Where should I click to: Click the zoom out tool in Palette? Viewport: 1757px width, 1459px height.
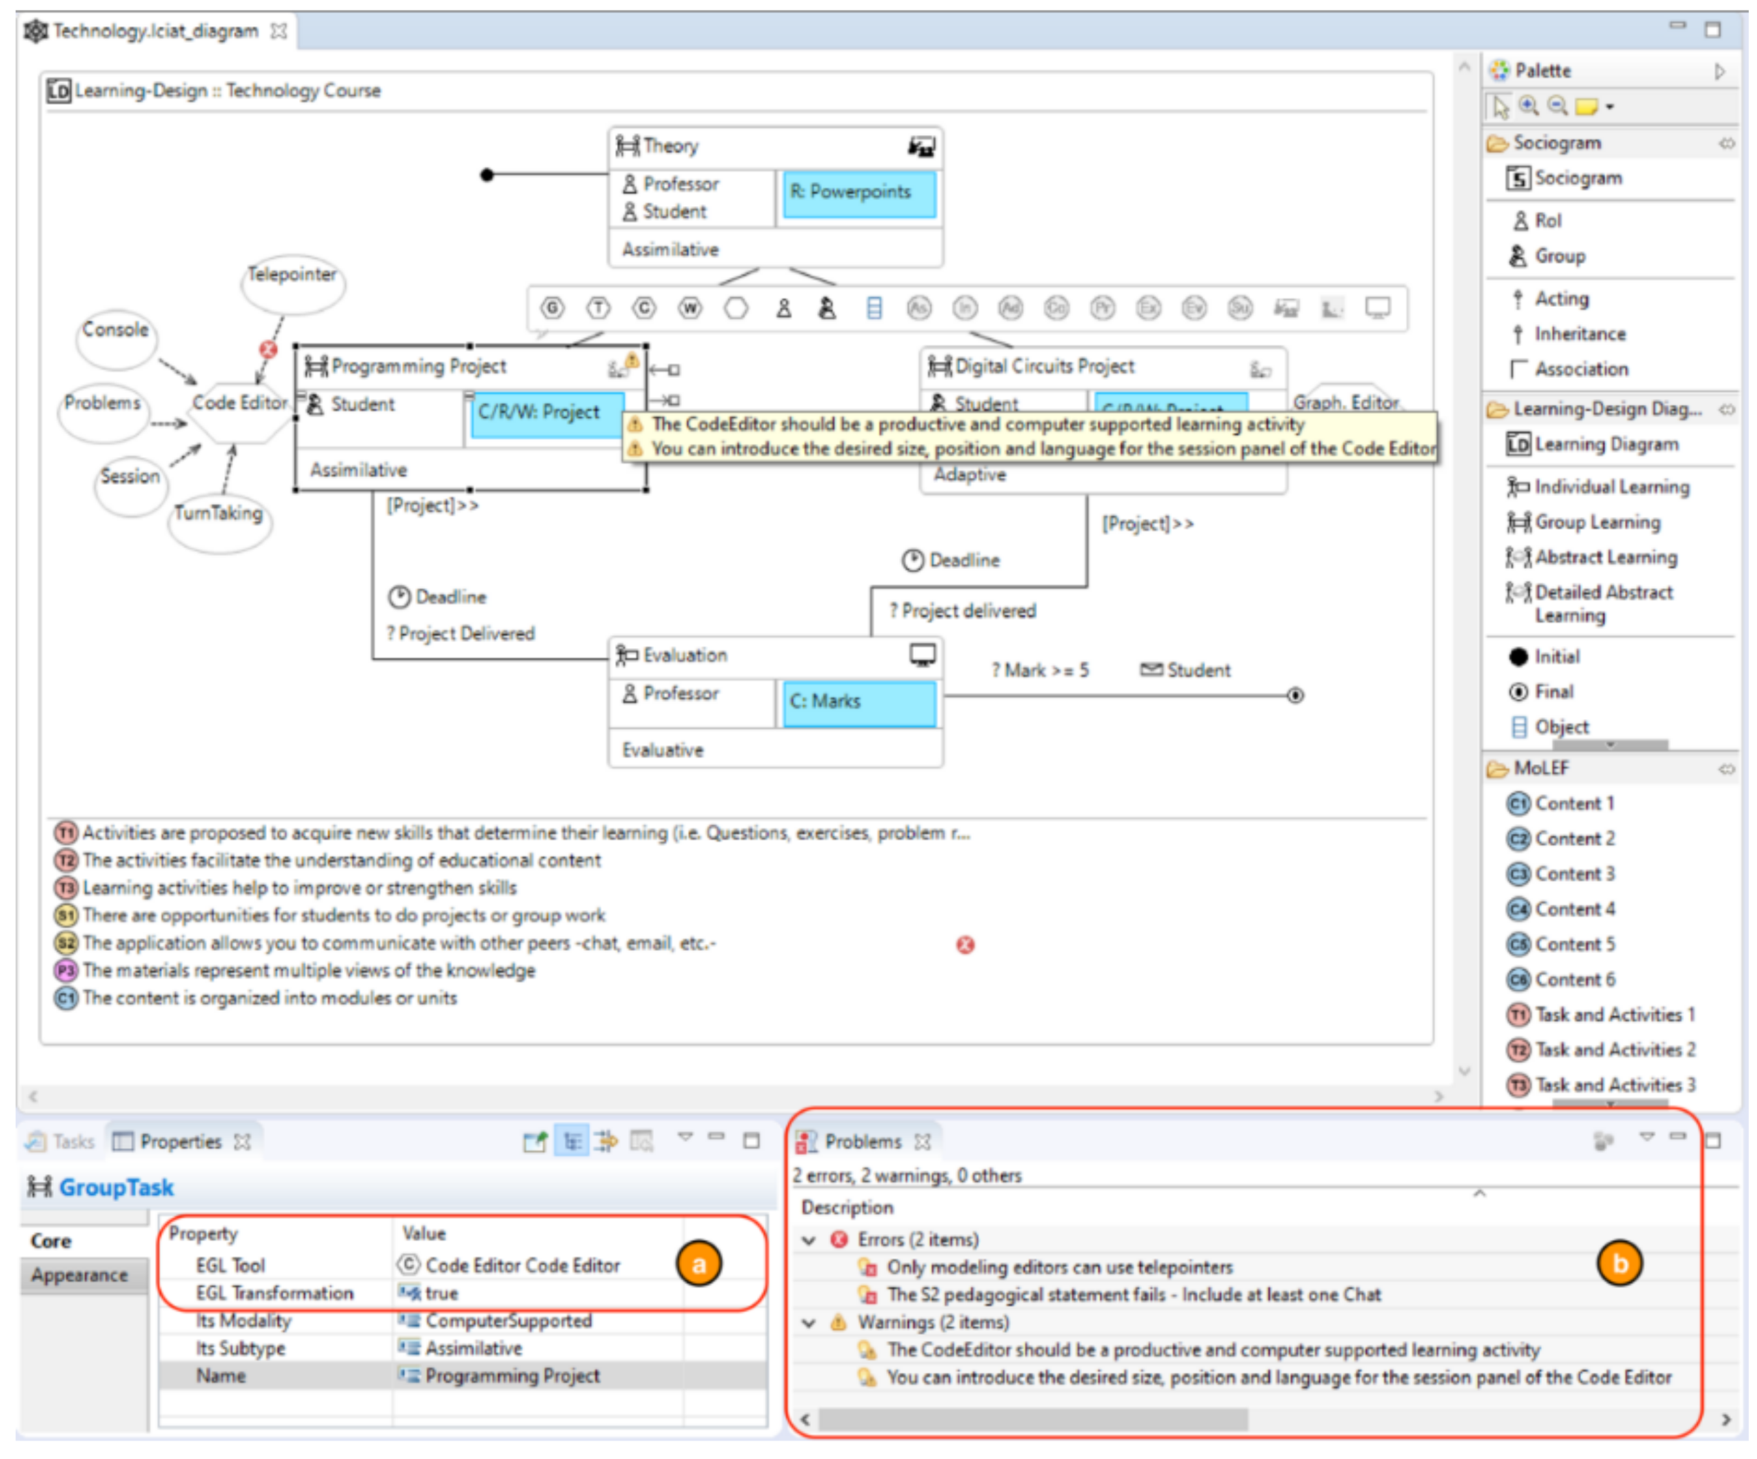[1557, 106]
